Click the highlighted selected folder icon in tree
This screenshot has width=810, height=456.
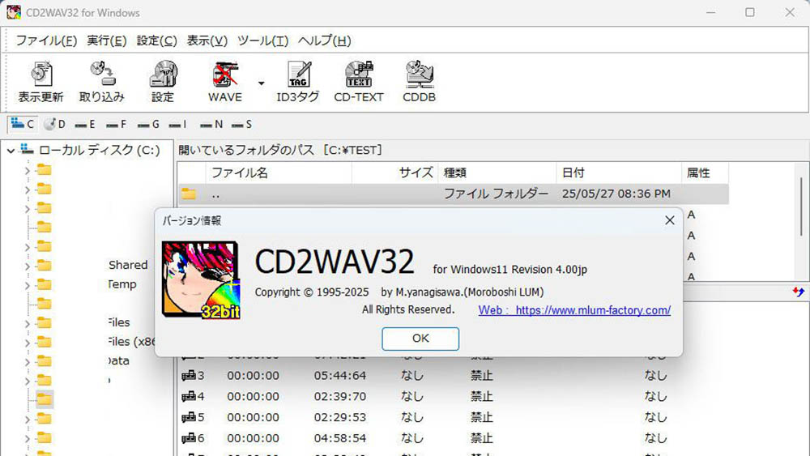[x=45, y=399]
